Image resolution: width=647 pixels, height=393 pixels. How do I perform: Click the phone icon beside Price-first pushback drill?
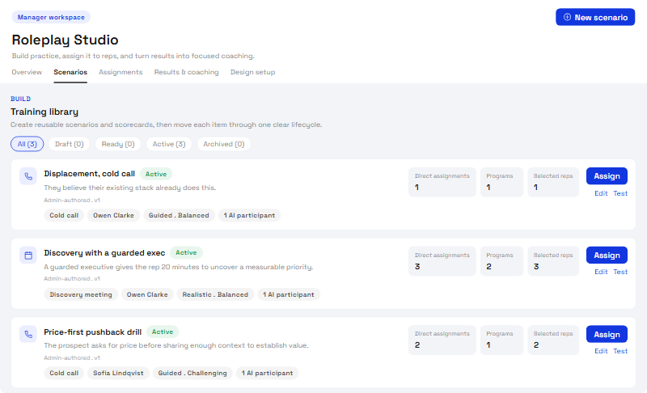[28, 334]
